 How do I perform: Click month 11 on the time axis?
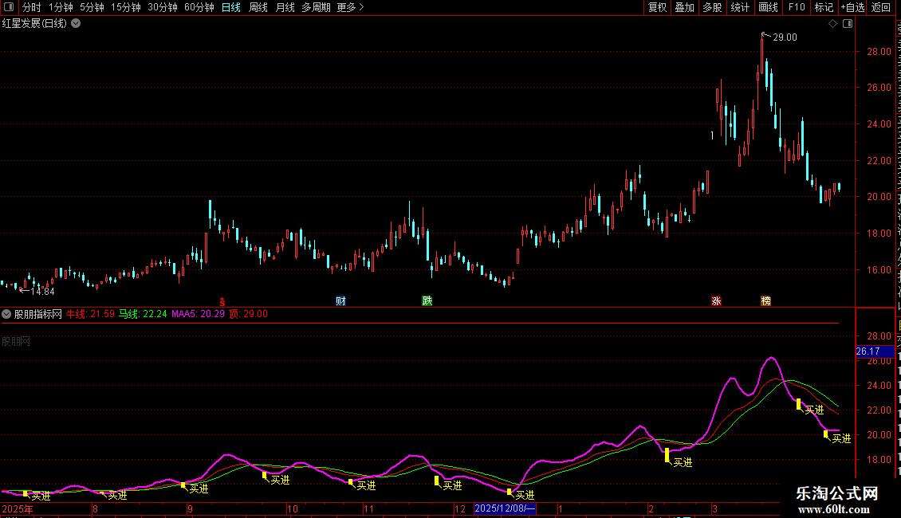click(x=368, y=508)
